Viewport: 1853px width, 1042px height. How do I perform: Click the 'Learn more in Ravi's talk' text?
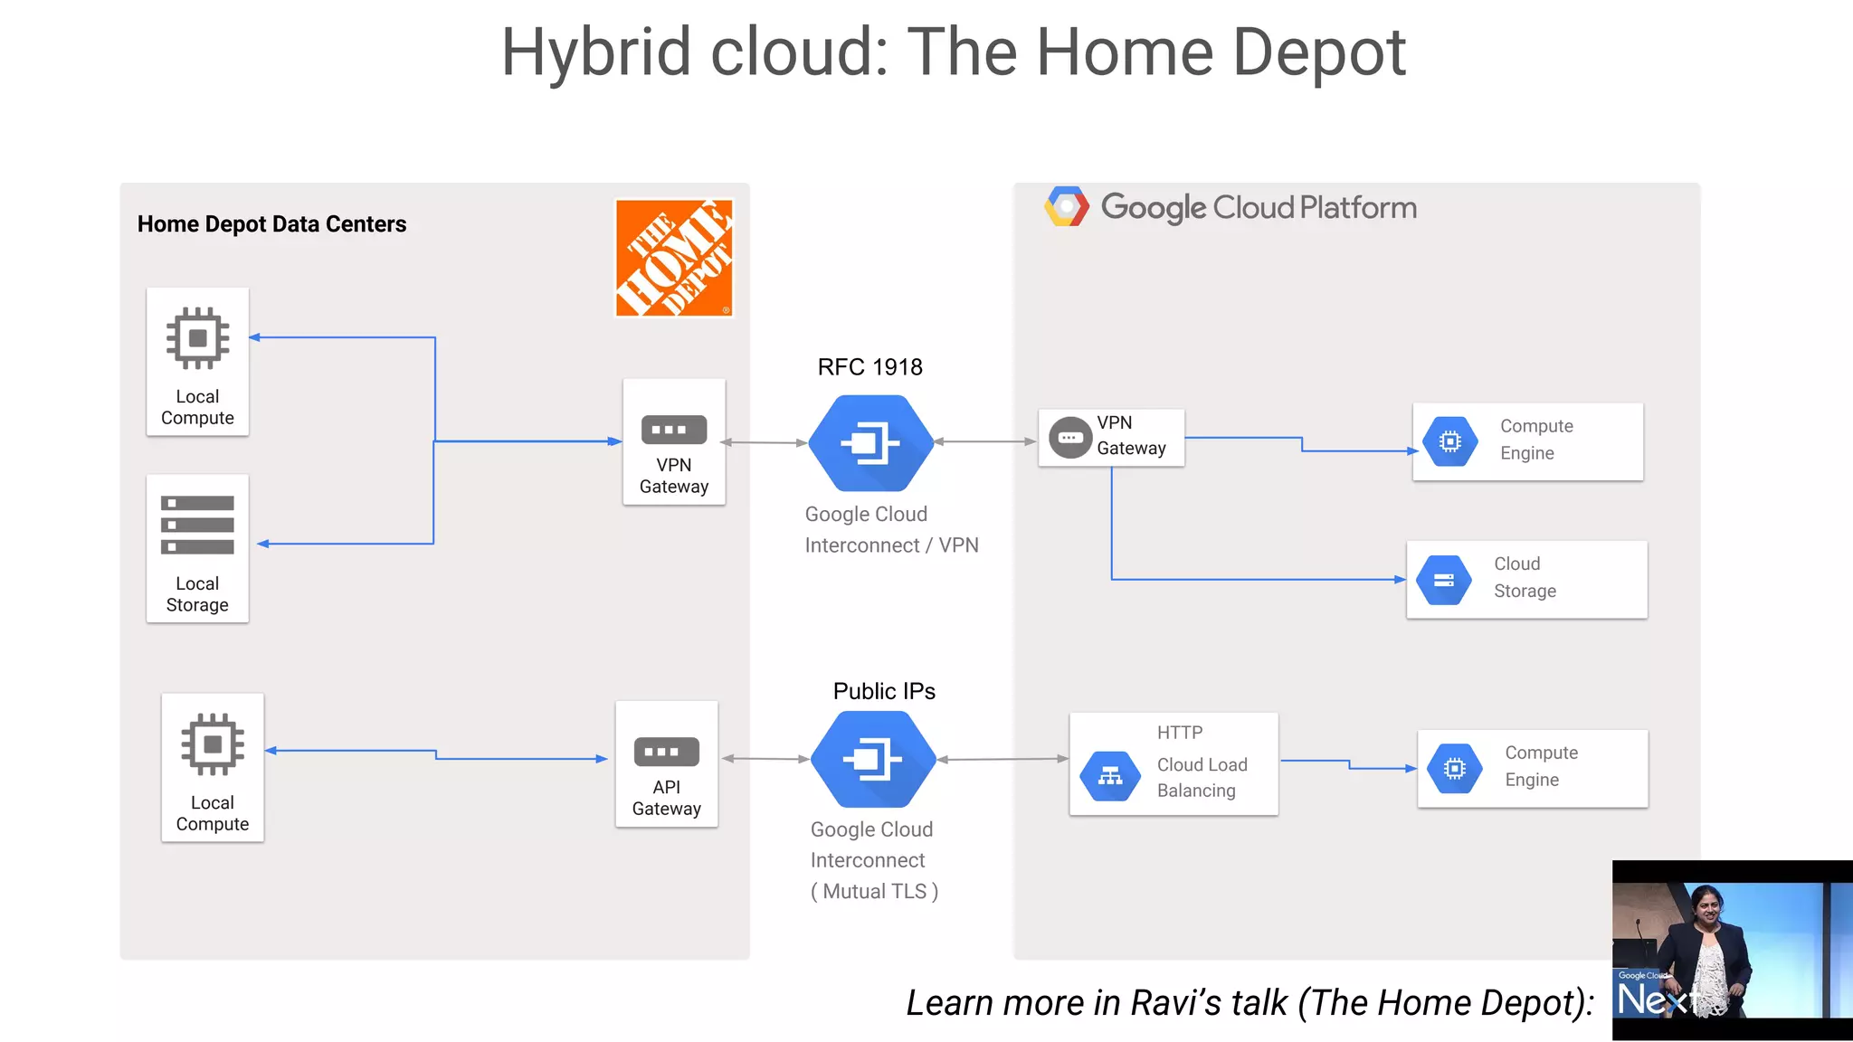tap(1250, 1002)
